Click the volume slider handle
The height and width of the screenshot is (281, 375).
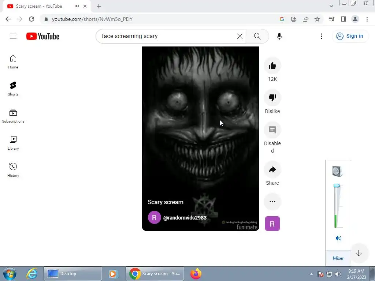pyautogui.click(x=337, y=186)
